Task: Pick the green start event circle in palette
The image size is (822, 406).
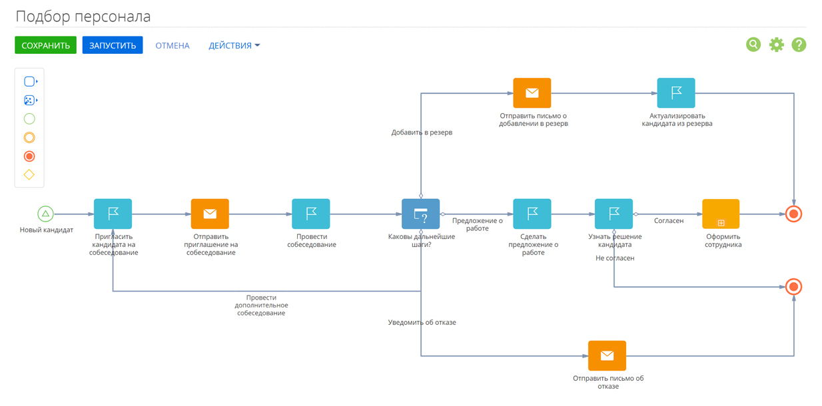Action: coord(29,118)
